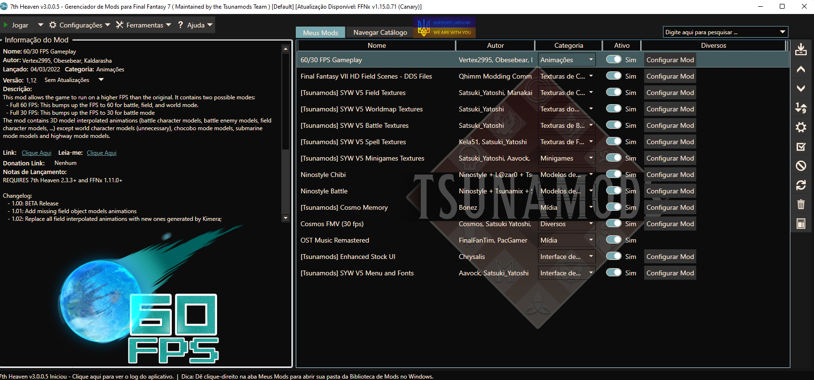Expand the arrow next to Jogar button
This screenshot has height=380, width=814.
pos(41,25)
